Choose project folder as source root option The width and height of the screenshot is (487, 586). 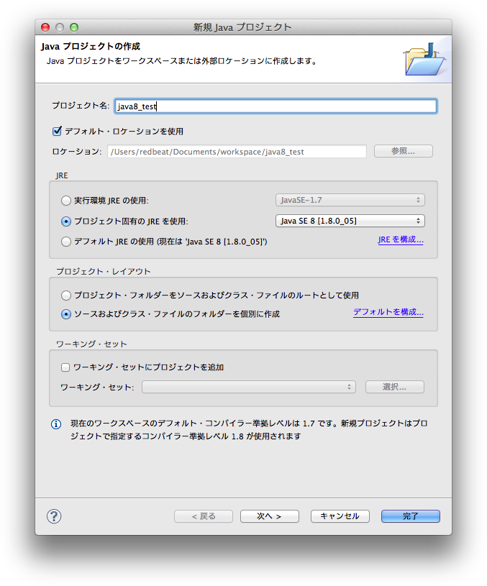[x=66, y=296]
